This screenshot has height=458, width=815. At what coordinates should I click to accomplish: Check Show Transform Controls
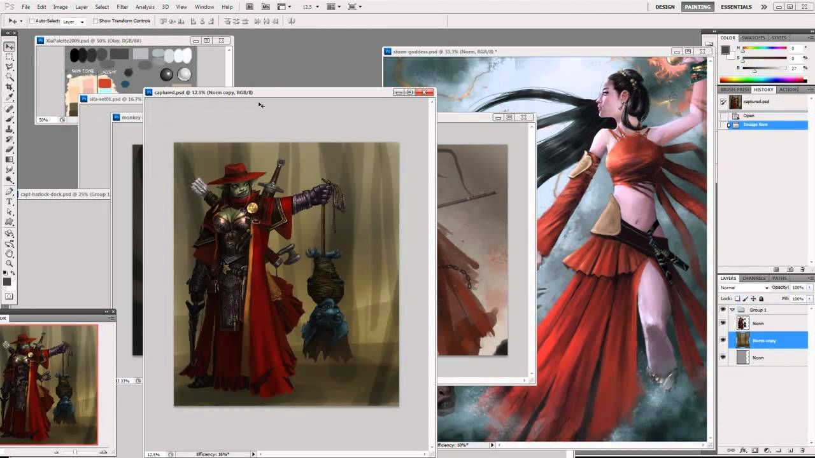point(96,21)
